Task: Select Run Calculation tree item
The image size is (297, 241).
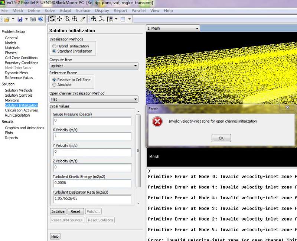Action: click(17, 115)
